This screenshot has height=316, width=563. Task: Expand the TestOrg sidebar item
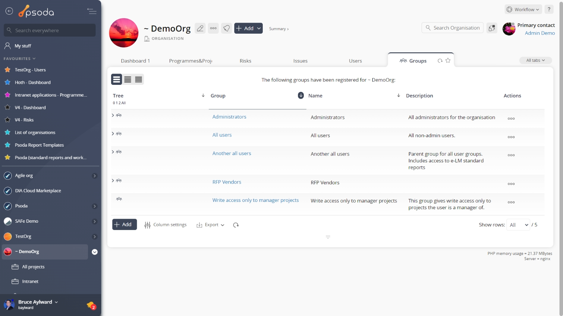coord(95,237)
